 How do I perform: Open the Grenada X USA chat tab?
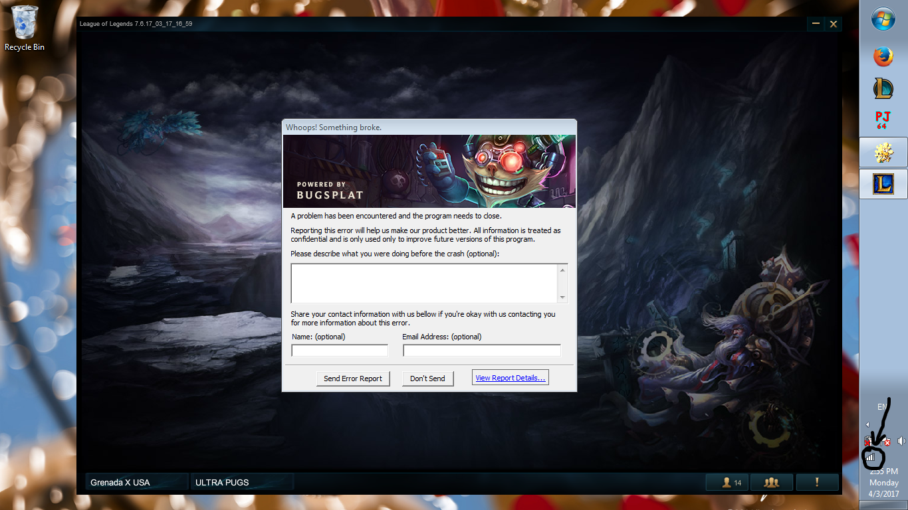(x=137, y=483)
